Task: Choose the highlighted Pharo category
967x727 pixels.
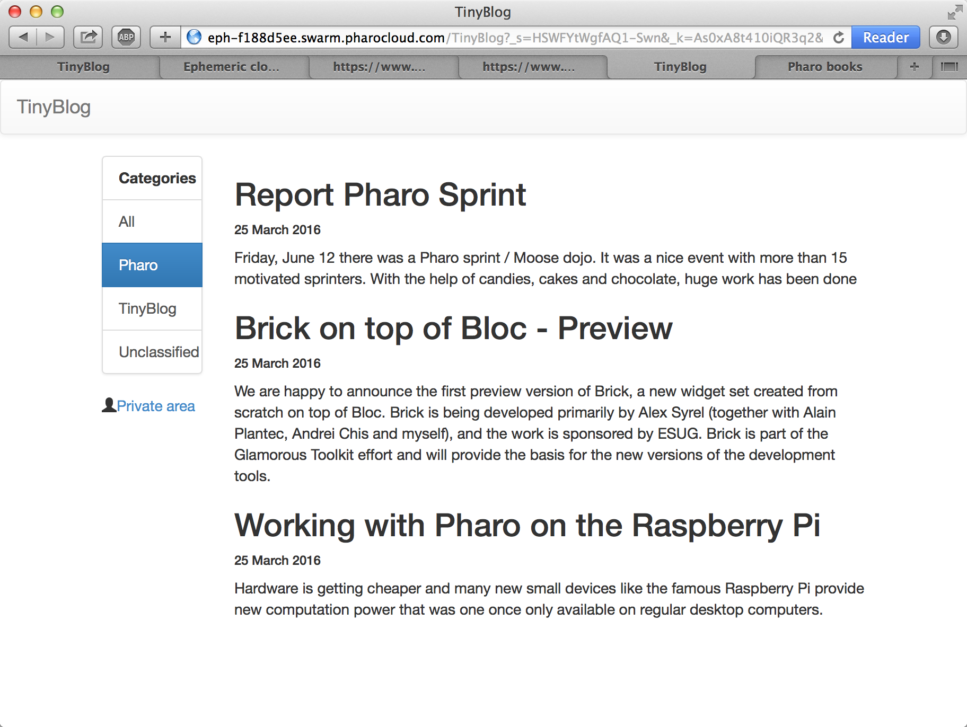Action: coord(152,265)
